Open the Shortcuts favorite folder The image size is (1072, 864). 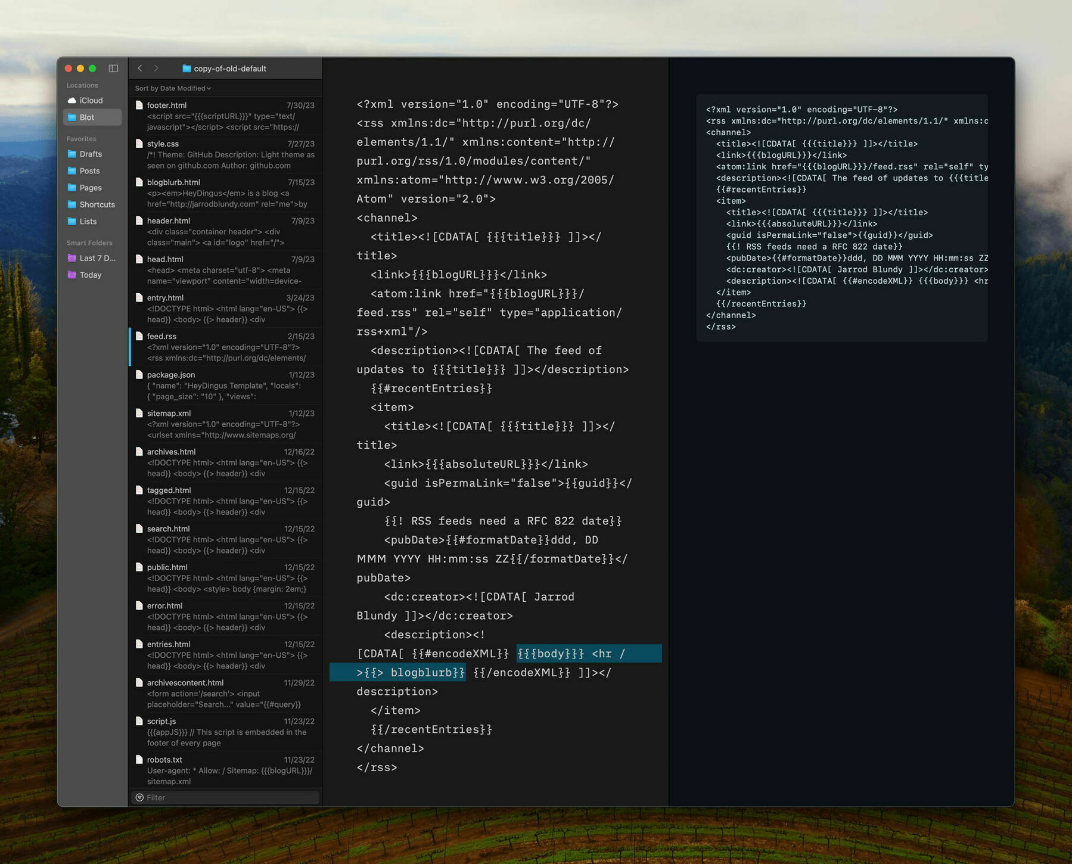pos(92,204)
